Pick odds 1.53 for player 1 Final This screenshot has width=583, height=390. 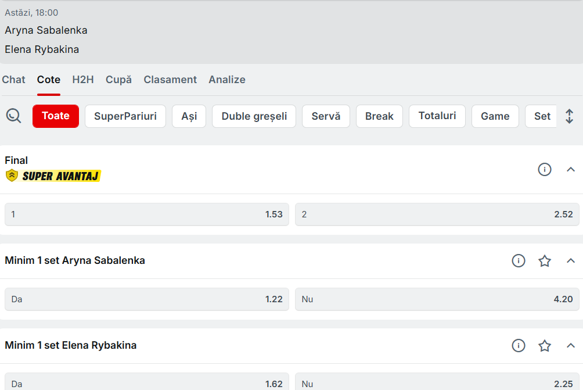coord(147,214)
